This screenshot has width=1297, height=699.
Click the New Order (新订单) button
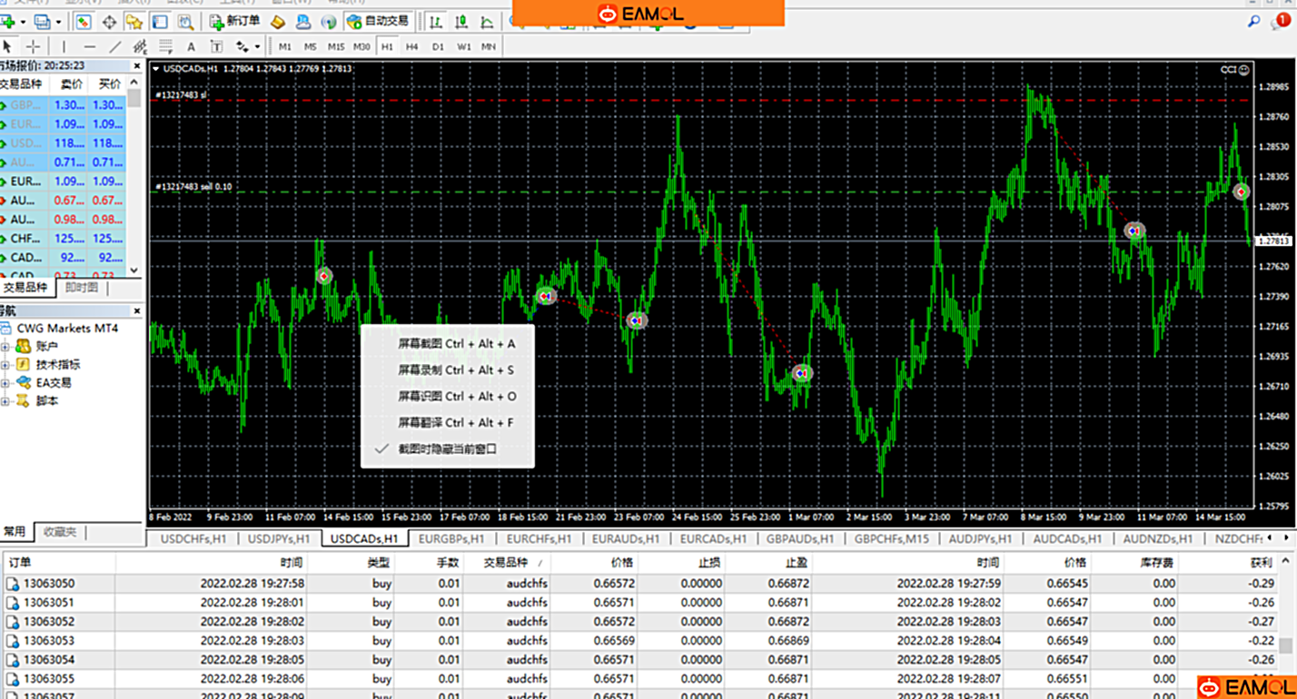234,21
